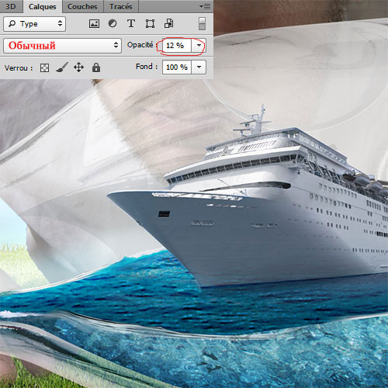Open the Fond slider arrow
388x388 pixels.
[x=199, y=68]
